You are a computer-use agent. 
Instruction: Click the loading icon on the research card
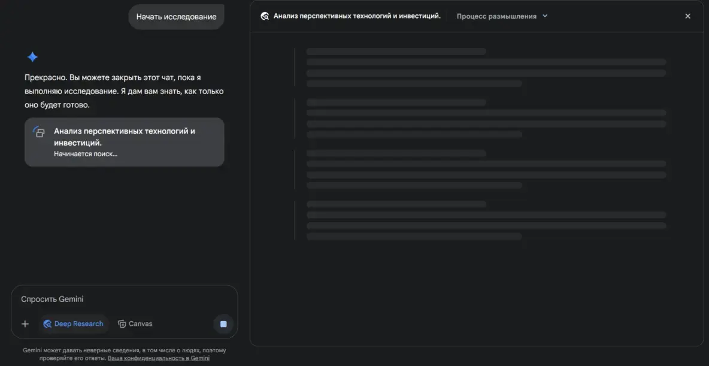pyautogui.click(x=39, y=132)
